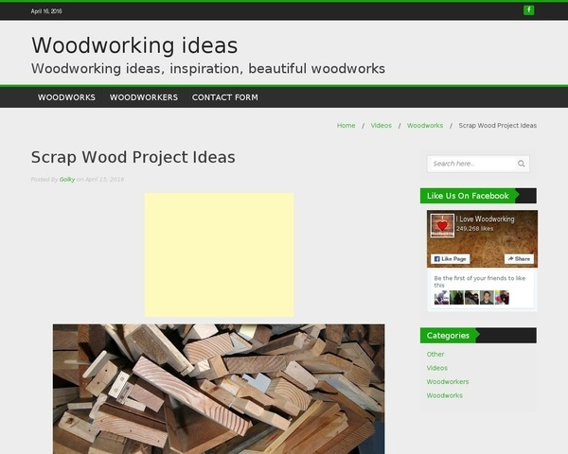
Task: Click the Home breadcrumb link
Action: (346, 126)
